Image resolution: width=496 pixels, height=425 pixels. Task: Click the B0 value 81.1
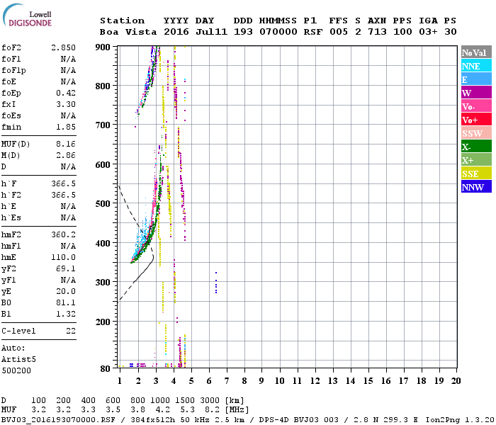pos(66,302)
